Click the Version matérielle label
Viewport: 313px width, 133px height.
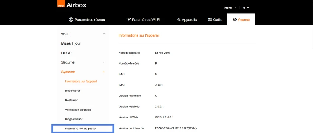[130, 96]
